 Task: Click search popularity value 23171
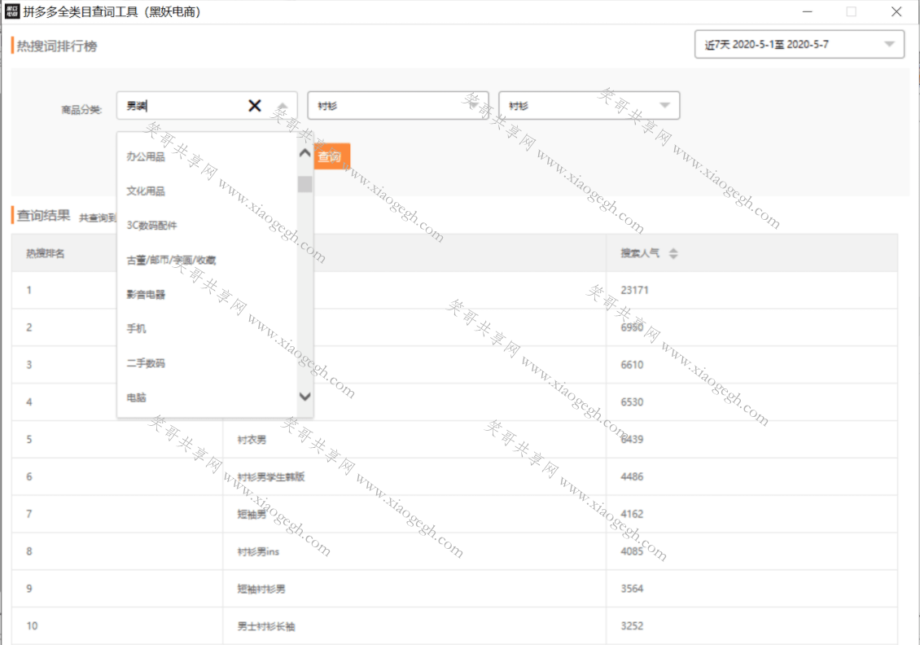point(635,290)
